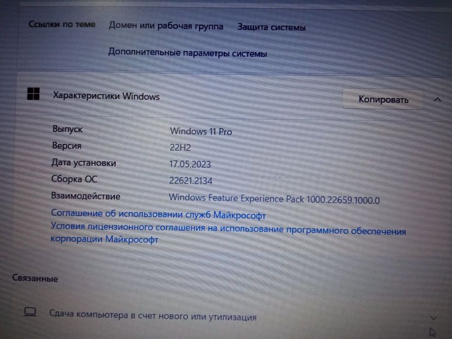This screenshot has height=339, width=452.
Task: Select the Windows Feature Experience Pack value
Action: coord(274,199)
